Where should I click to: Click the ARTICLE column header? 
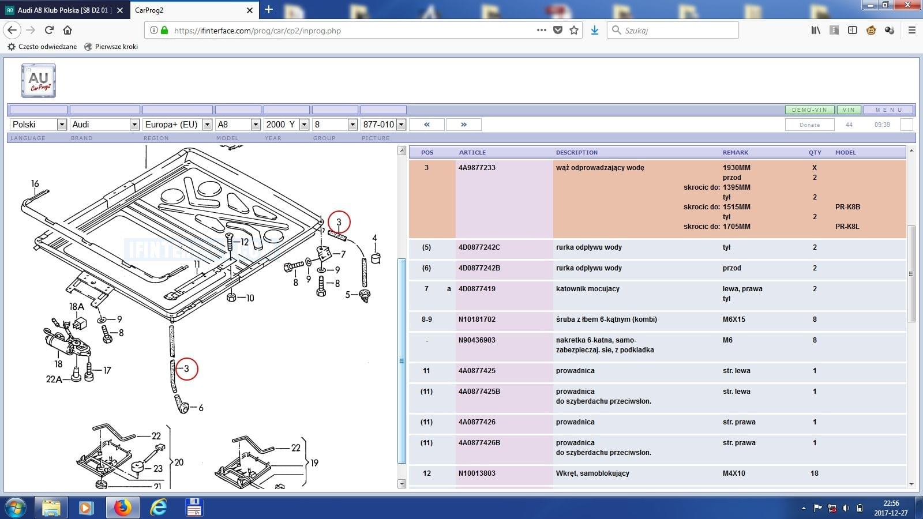[x=472, y=152]
